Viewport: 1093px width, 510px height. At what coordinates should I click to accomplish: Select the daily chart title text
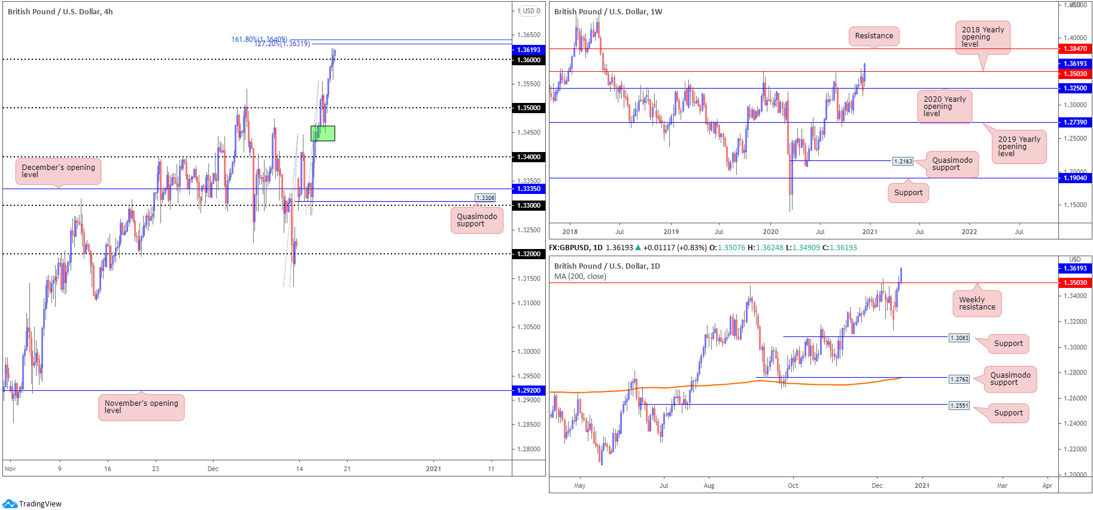click(x=607, y=266)
